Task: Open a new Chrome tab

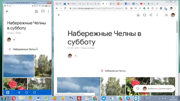Action: pyautogui.click(x=157, y=4)
